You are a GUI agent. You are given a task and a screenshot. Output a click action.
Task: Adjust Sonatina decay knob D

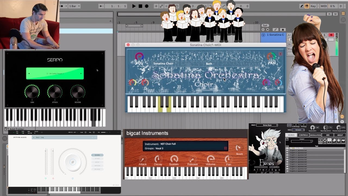(x=145, y=83)
